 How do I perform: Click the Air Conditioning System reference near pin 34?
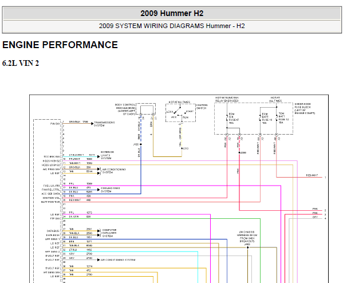[118, 260]
